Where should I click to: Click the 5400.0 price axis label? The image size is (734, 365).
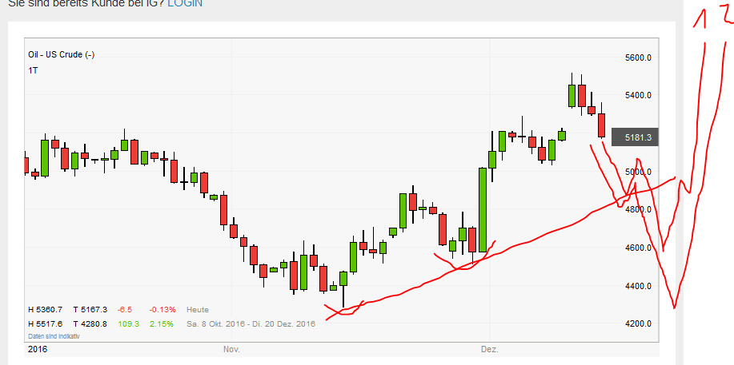[x=638, y=95]
